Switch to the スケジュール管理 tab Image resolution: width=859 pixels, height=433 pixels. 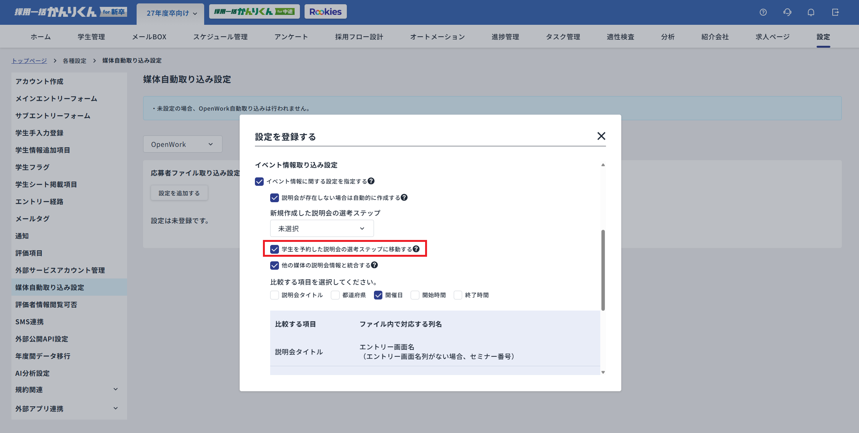(220, 37)
